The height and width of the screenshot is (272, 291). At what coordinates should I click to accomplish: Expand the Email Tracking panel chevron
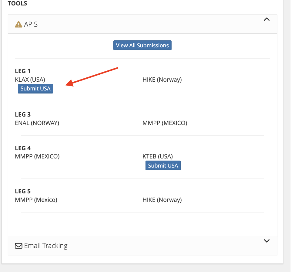click(x=267, y=241)
